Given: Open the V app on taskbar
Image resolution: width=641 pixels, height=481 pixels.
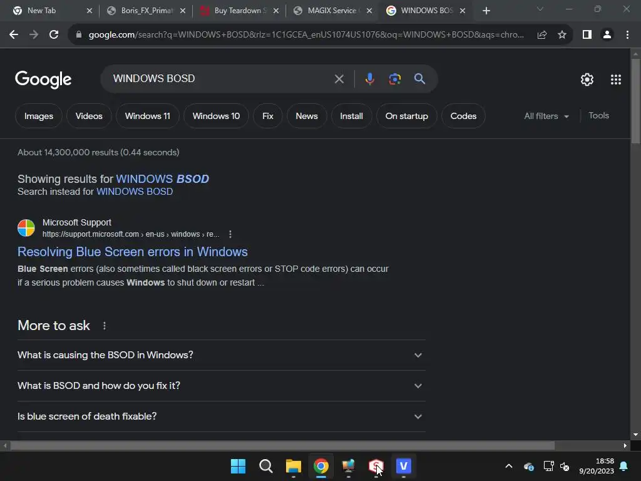Looking at the screenshot, I should click(404, 466).
